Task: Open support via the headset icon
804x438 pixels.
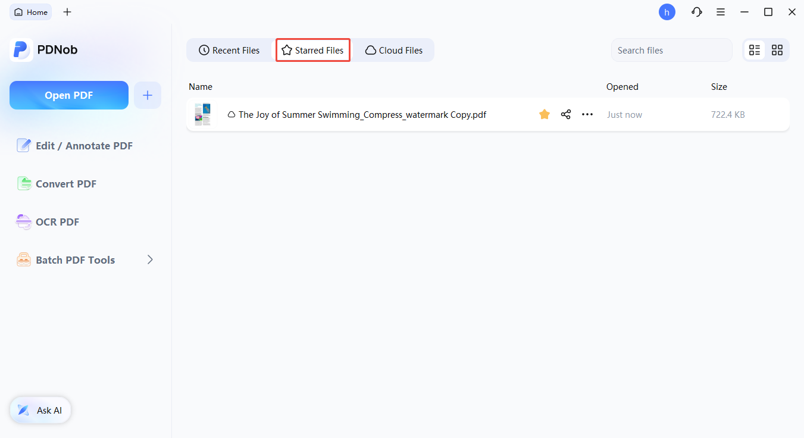Action: [x=696, y=12]
